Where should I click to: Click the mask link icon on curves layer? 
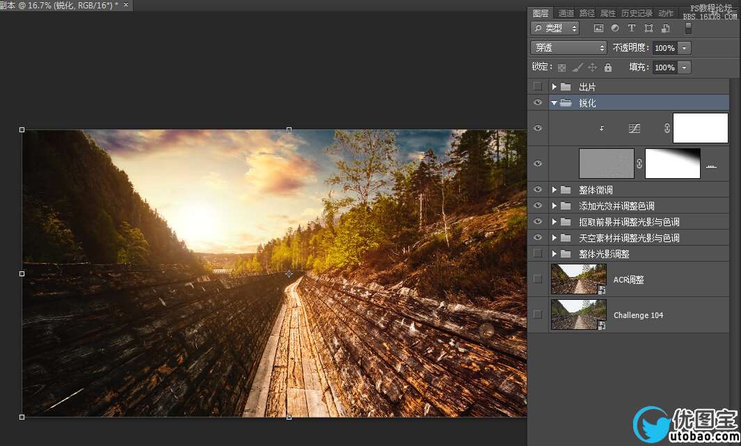click(667, 128)
